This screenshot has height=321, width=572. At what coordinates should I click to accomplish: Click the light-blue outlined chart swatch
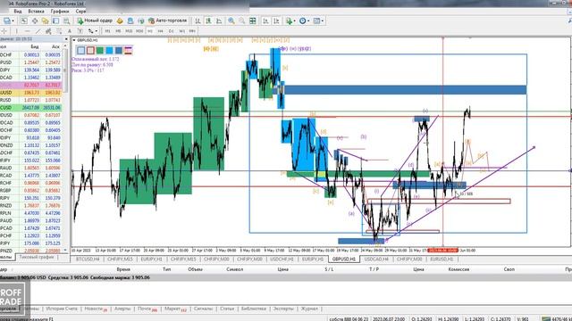[x=81, y=50]
